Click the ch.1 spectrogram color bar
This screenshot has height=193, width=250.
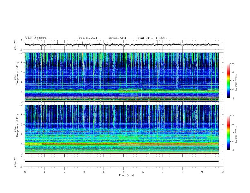coord(228,81)
